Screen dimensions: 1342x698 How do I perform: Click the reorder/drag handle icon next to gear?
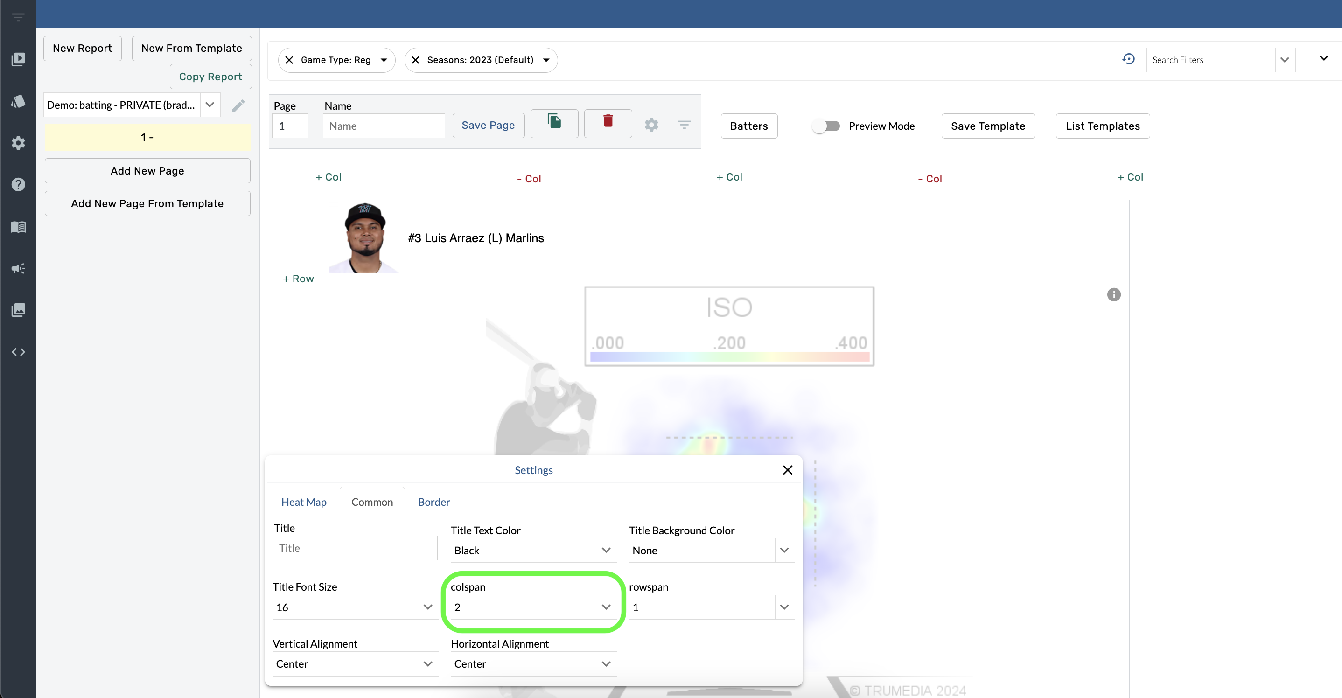click(685, 124)
